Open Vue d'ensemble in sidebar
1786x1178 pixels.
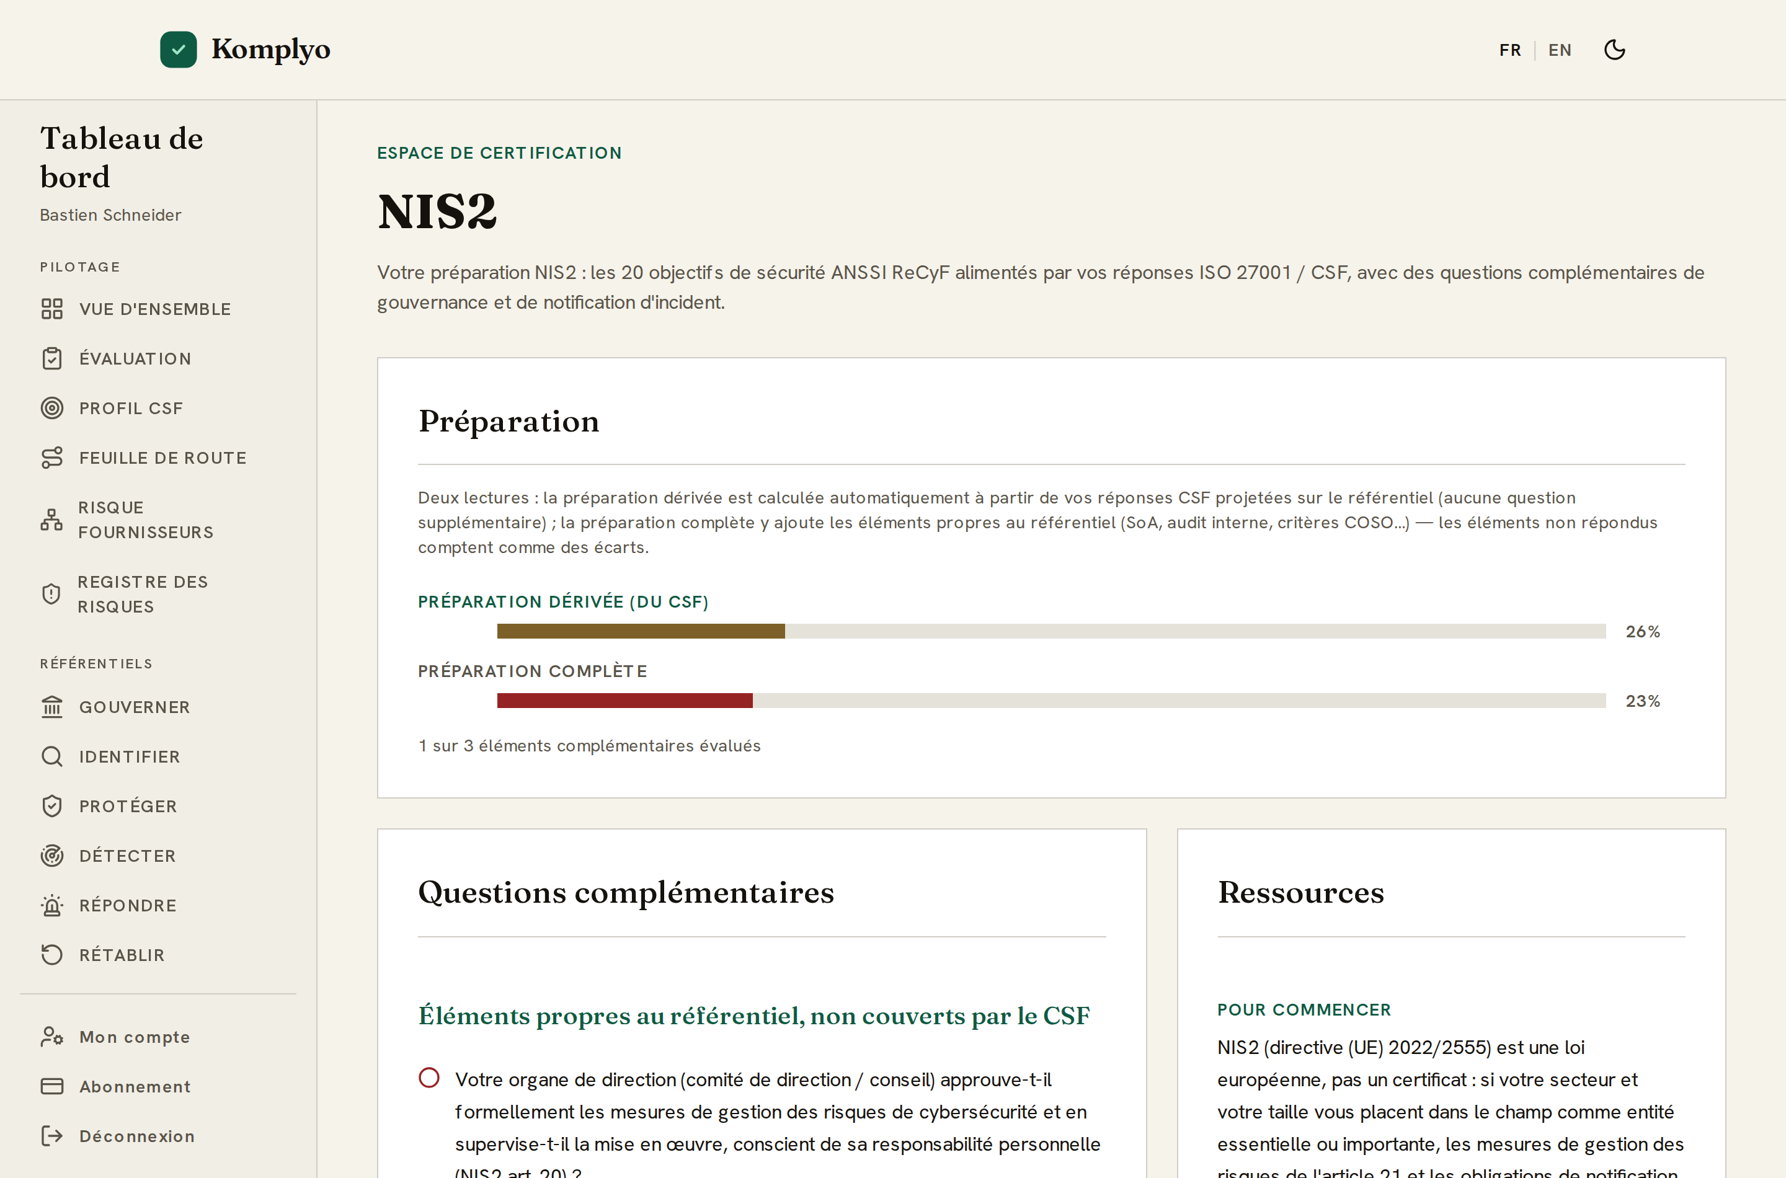[156, 309]
